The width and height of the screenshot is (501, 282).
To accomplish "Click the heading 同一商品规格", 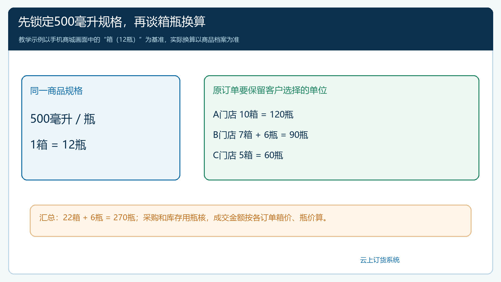I will pyautogui.click(x=56, y=91).
